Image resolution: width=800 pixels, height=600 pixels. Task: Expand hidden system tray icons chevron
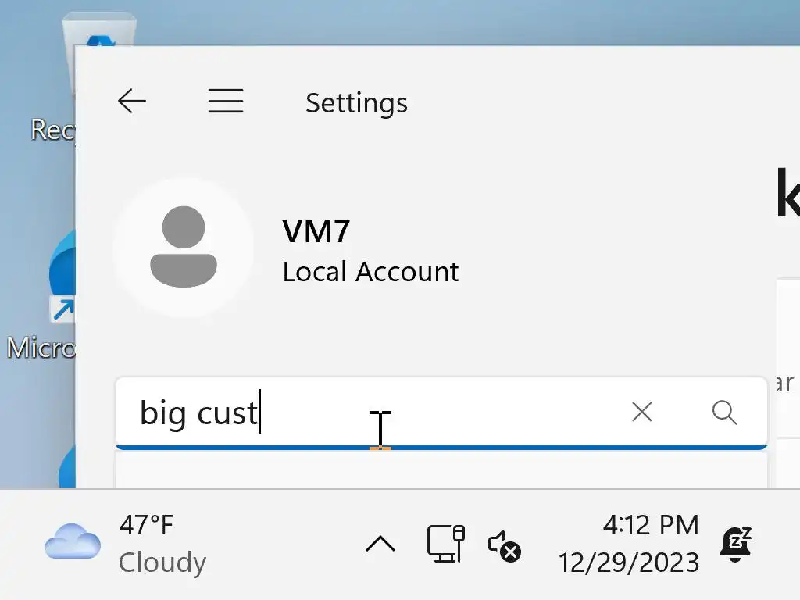tap(380, 544)
